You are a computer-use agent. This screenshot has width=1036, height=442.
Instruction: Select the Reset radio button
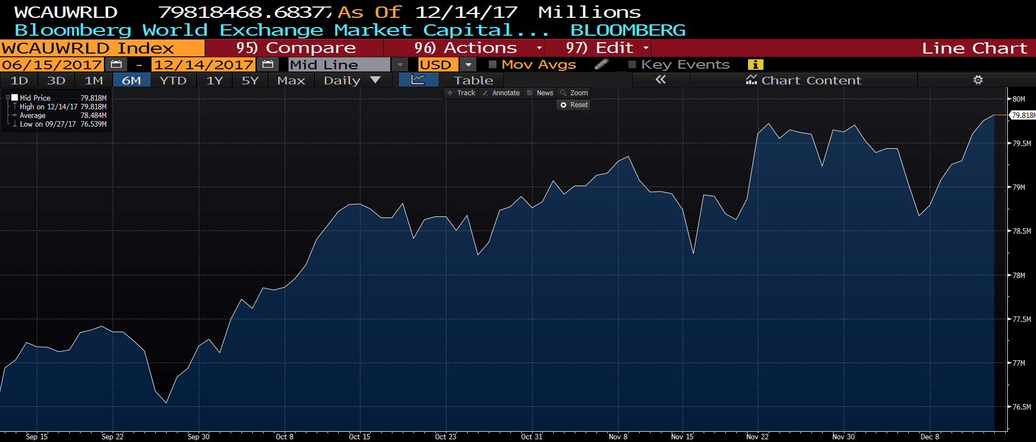(x=563, y=105)
